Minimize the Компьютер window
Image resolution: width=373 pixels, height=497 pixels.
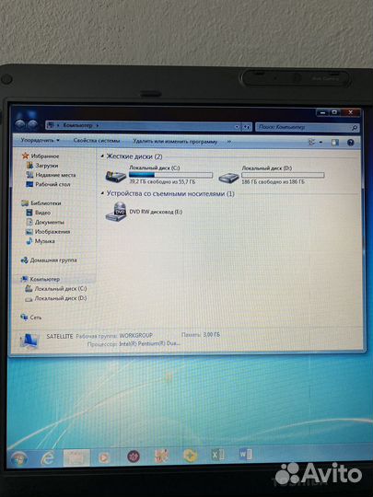[x=323, y=112]
